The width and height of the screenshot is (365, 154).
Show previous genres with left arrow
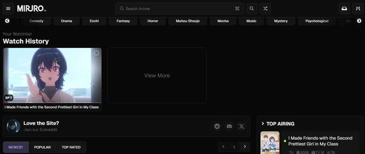point(7,21)
